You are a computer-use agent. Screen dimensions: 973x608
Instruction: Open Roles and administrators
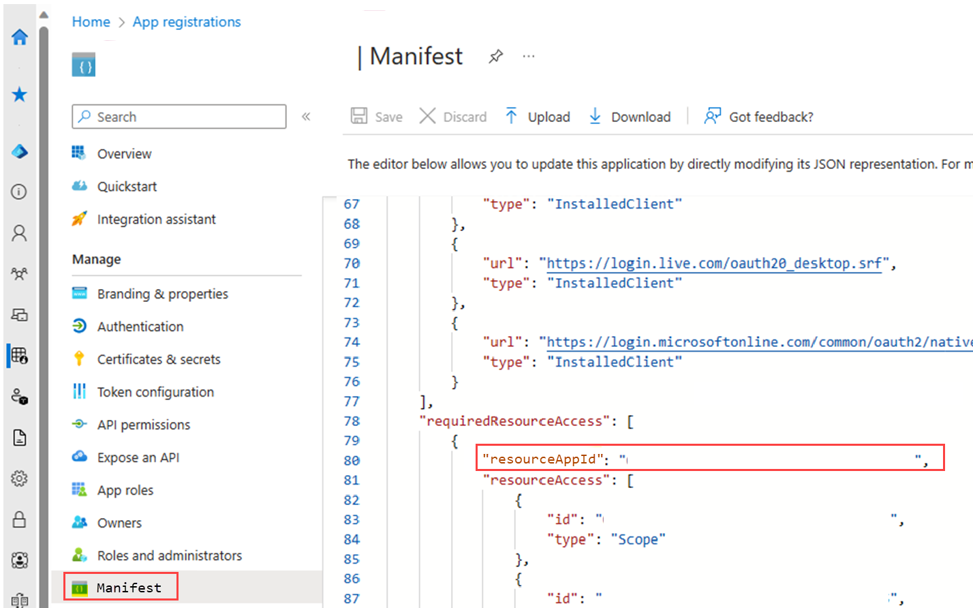(x=170, y=556)
